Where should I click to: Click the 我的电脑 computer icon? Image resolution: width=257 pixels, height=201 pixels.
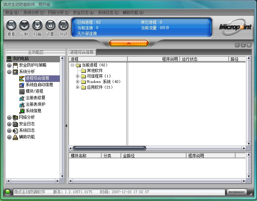[9, 59]
